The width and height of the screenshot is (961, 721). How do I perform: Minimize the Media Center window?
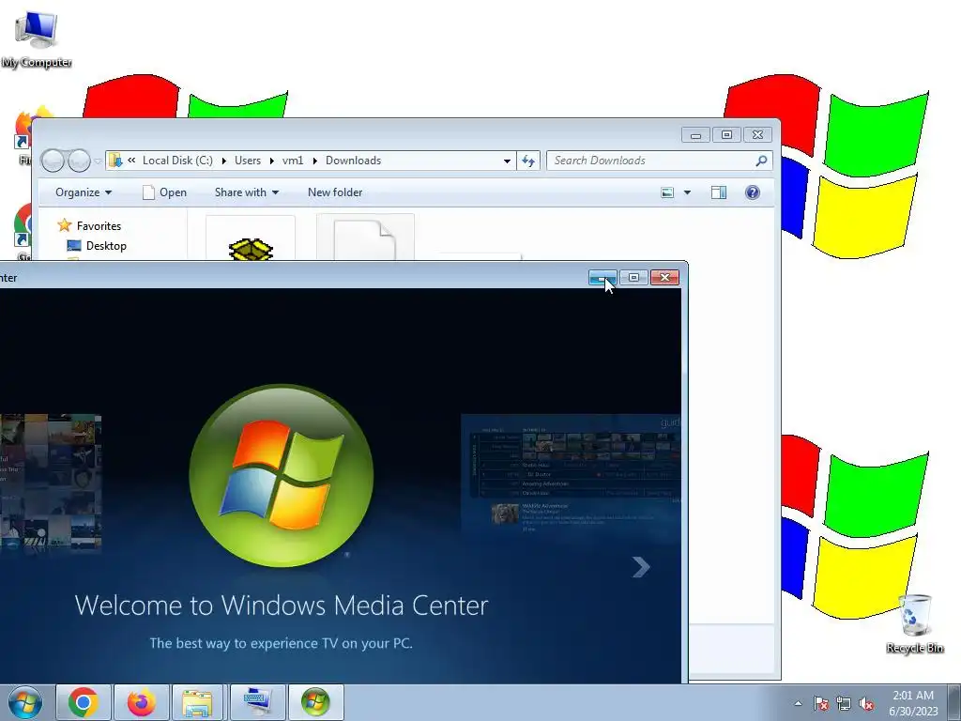pyautogui.click(x=603, y=278)
